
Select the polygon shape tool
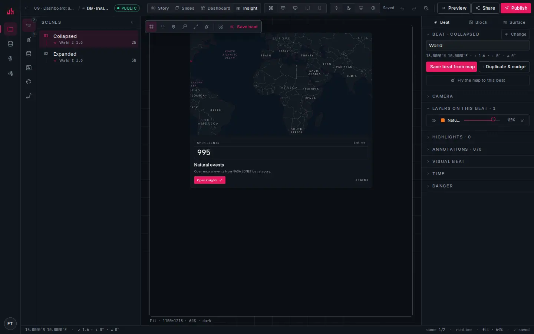pos(207,27)
